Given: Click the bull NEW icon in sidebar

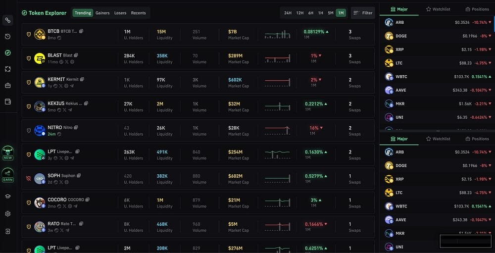Looking at the screenshot, I should pos(7,152).
